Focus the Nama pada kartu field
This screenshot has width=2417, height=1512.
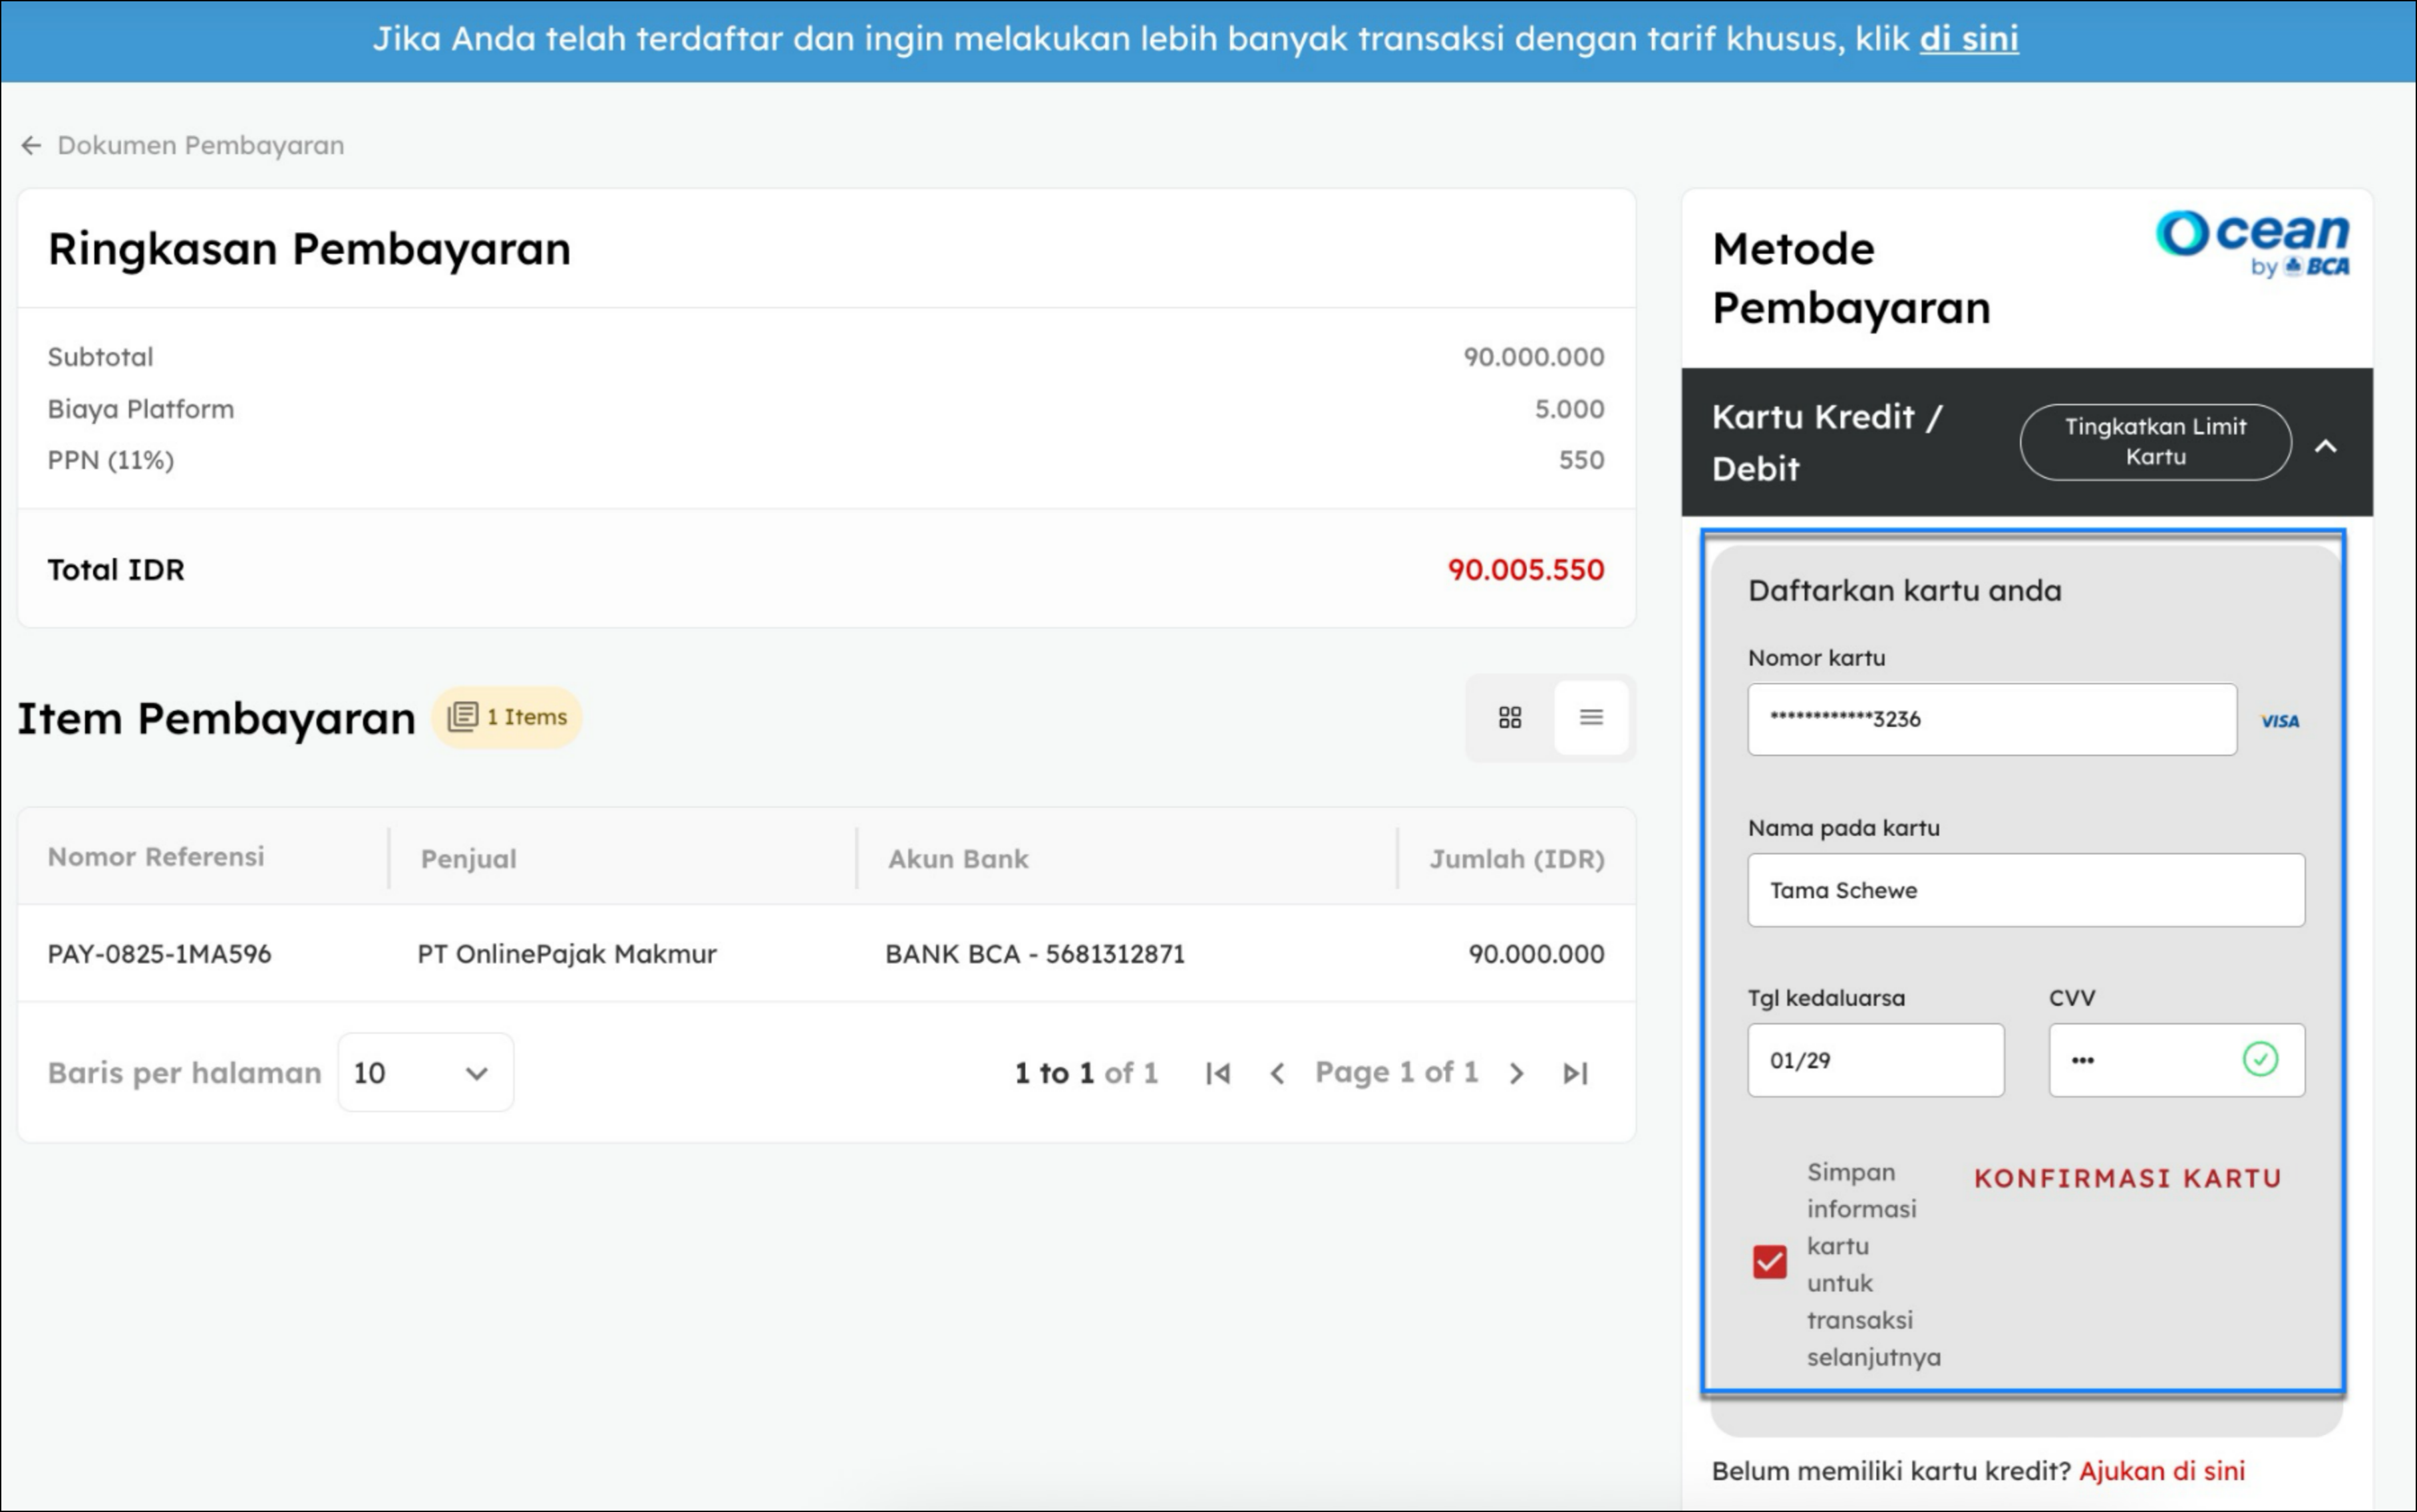2026,890
